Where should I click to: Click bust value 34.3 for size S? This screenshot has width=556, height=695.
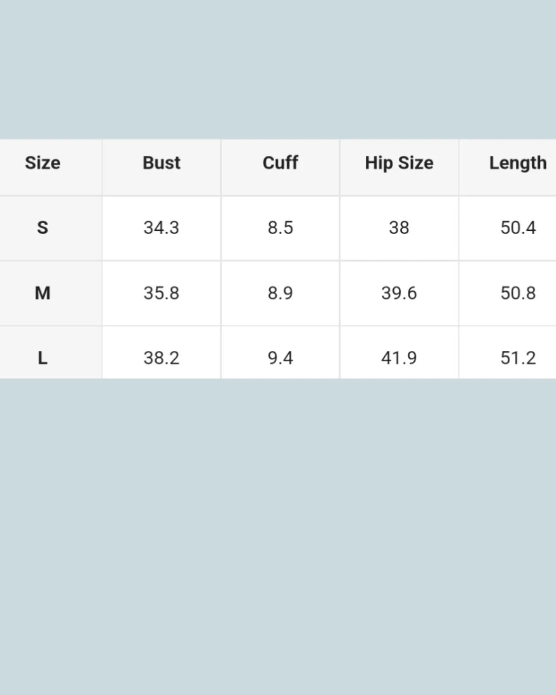[162, 228]
